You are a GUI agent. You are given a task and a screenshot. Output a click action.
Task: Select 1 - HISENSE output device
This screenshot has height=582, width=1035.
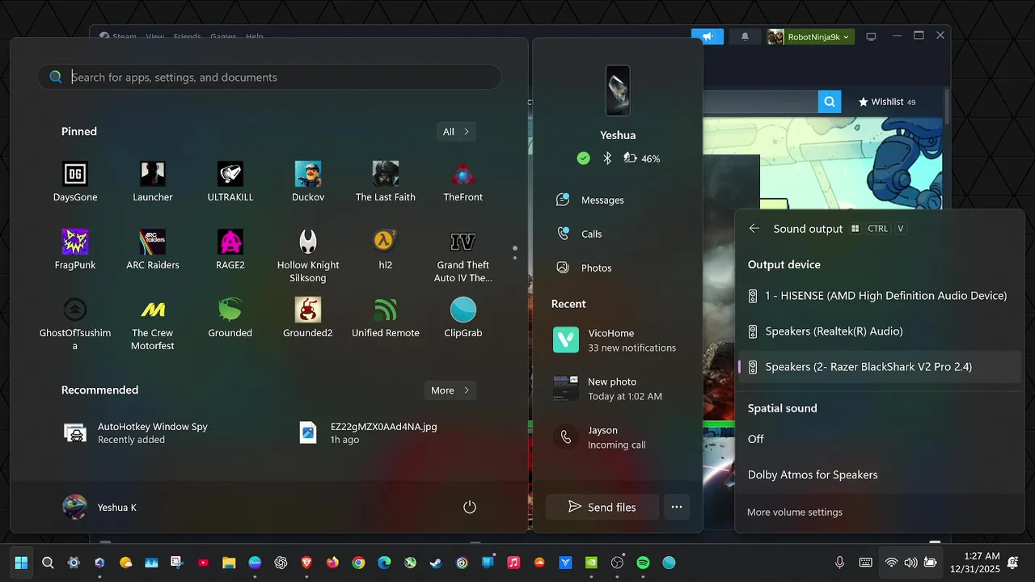(x=879, y=296)
